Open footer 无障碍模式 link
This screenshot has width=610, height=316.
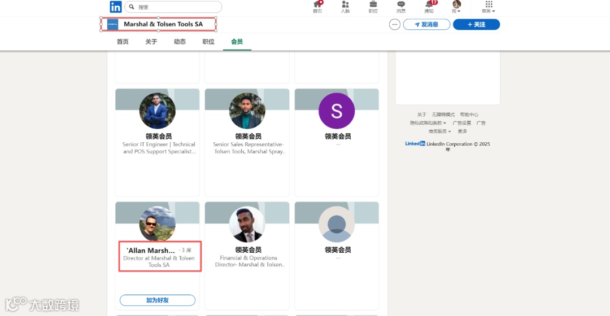point(443,115)
